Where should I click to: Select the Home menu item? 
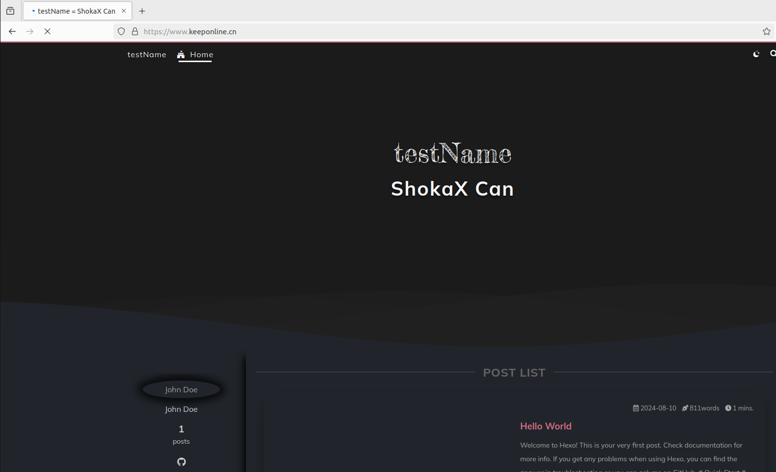[195, 55]
